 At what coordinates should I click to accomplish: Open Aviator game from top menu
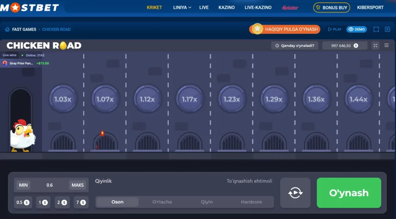pos(290,7)
